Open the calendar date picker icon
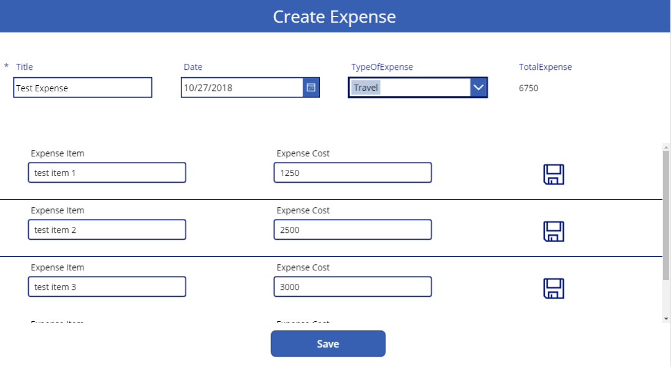 [x=311, y=88]
